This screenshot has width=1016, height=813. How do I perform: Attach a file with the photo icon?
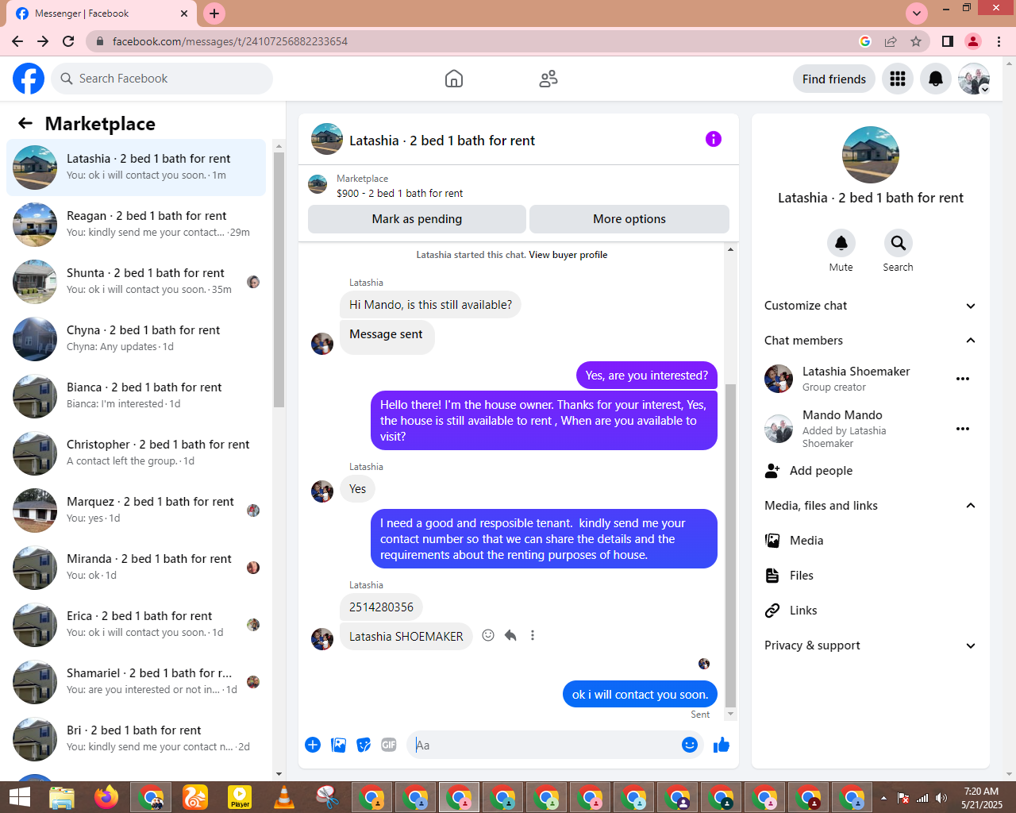point(338,745)
